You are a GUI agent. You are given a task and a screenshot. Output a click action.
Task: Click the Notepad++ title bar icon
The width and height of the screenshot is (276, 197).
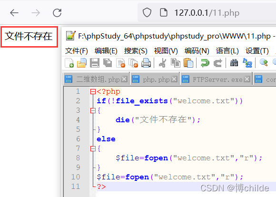[x=71, y=36]
